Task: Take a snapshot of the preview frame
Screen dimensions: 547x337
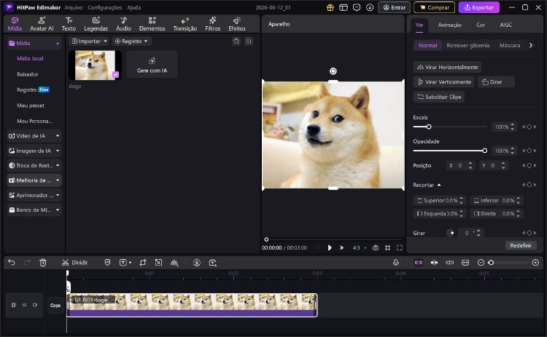Action: point(376,248)
